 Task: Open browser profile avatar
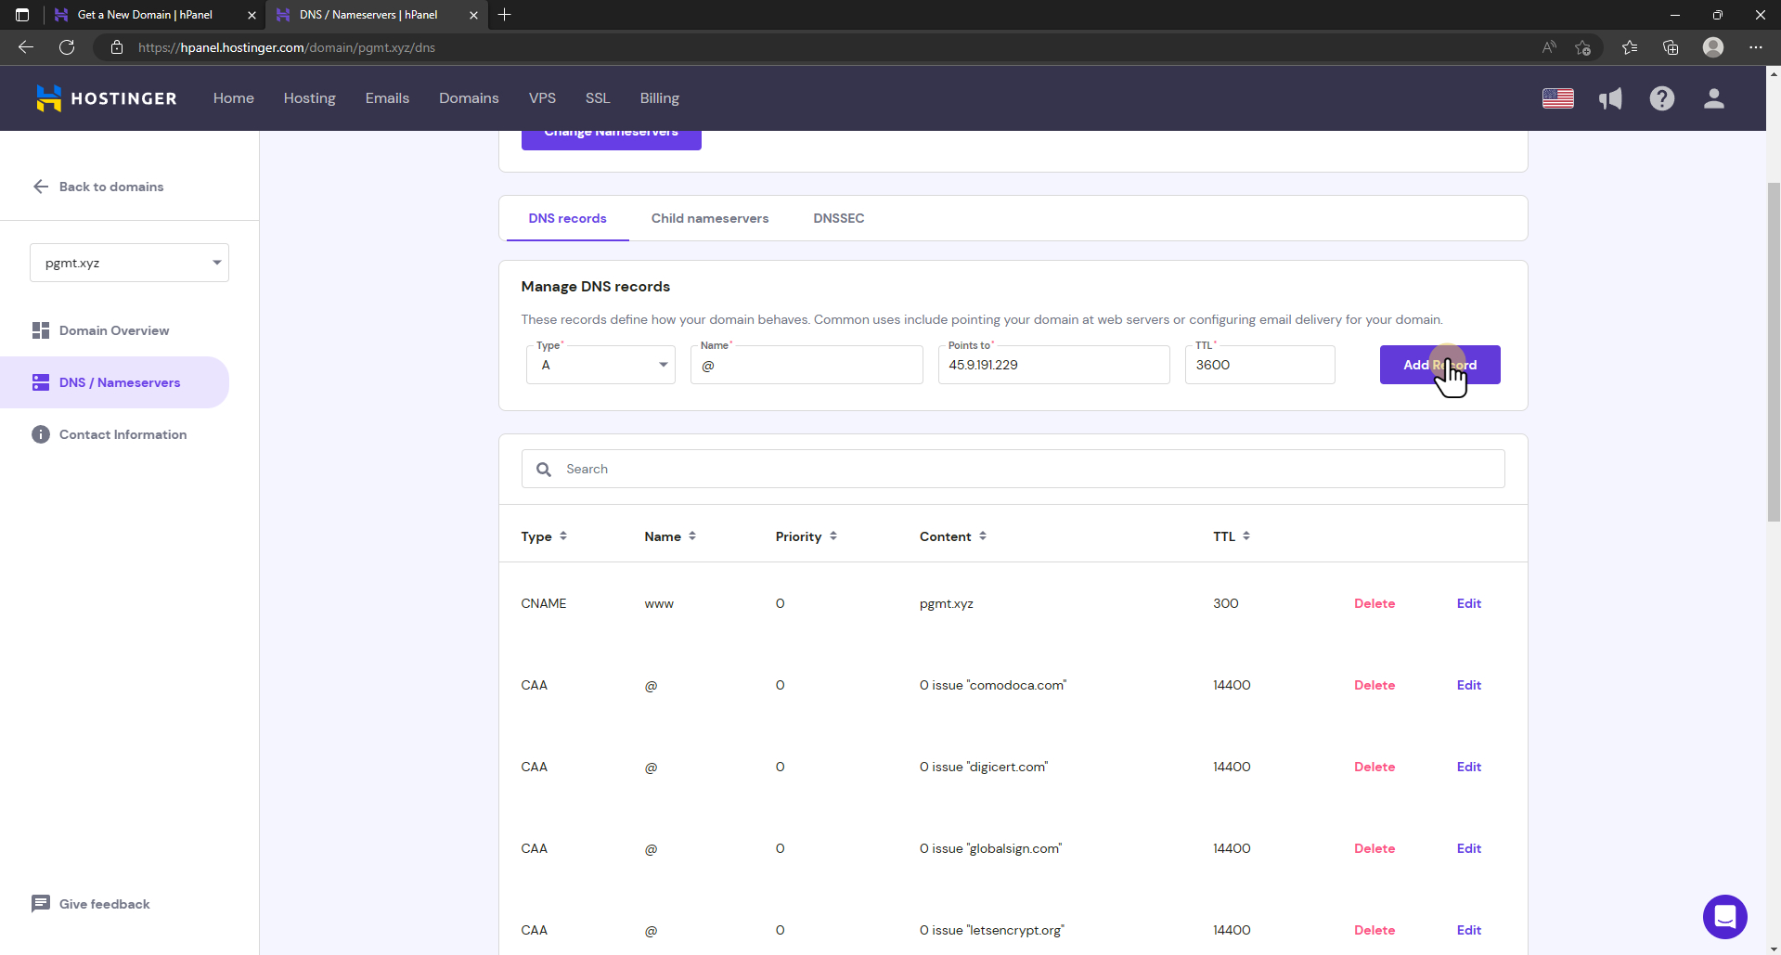click(1713, 47)
